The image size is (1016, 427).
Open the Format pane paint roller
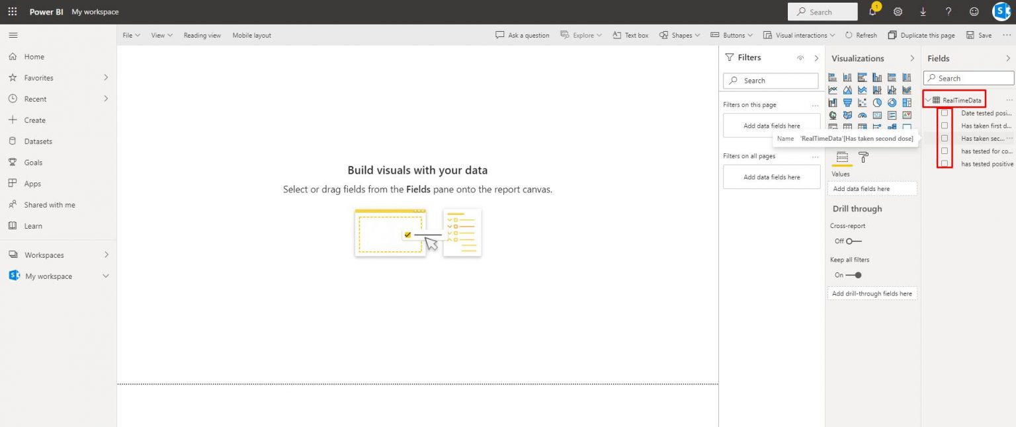pos(863,157)
